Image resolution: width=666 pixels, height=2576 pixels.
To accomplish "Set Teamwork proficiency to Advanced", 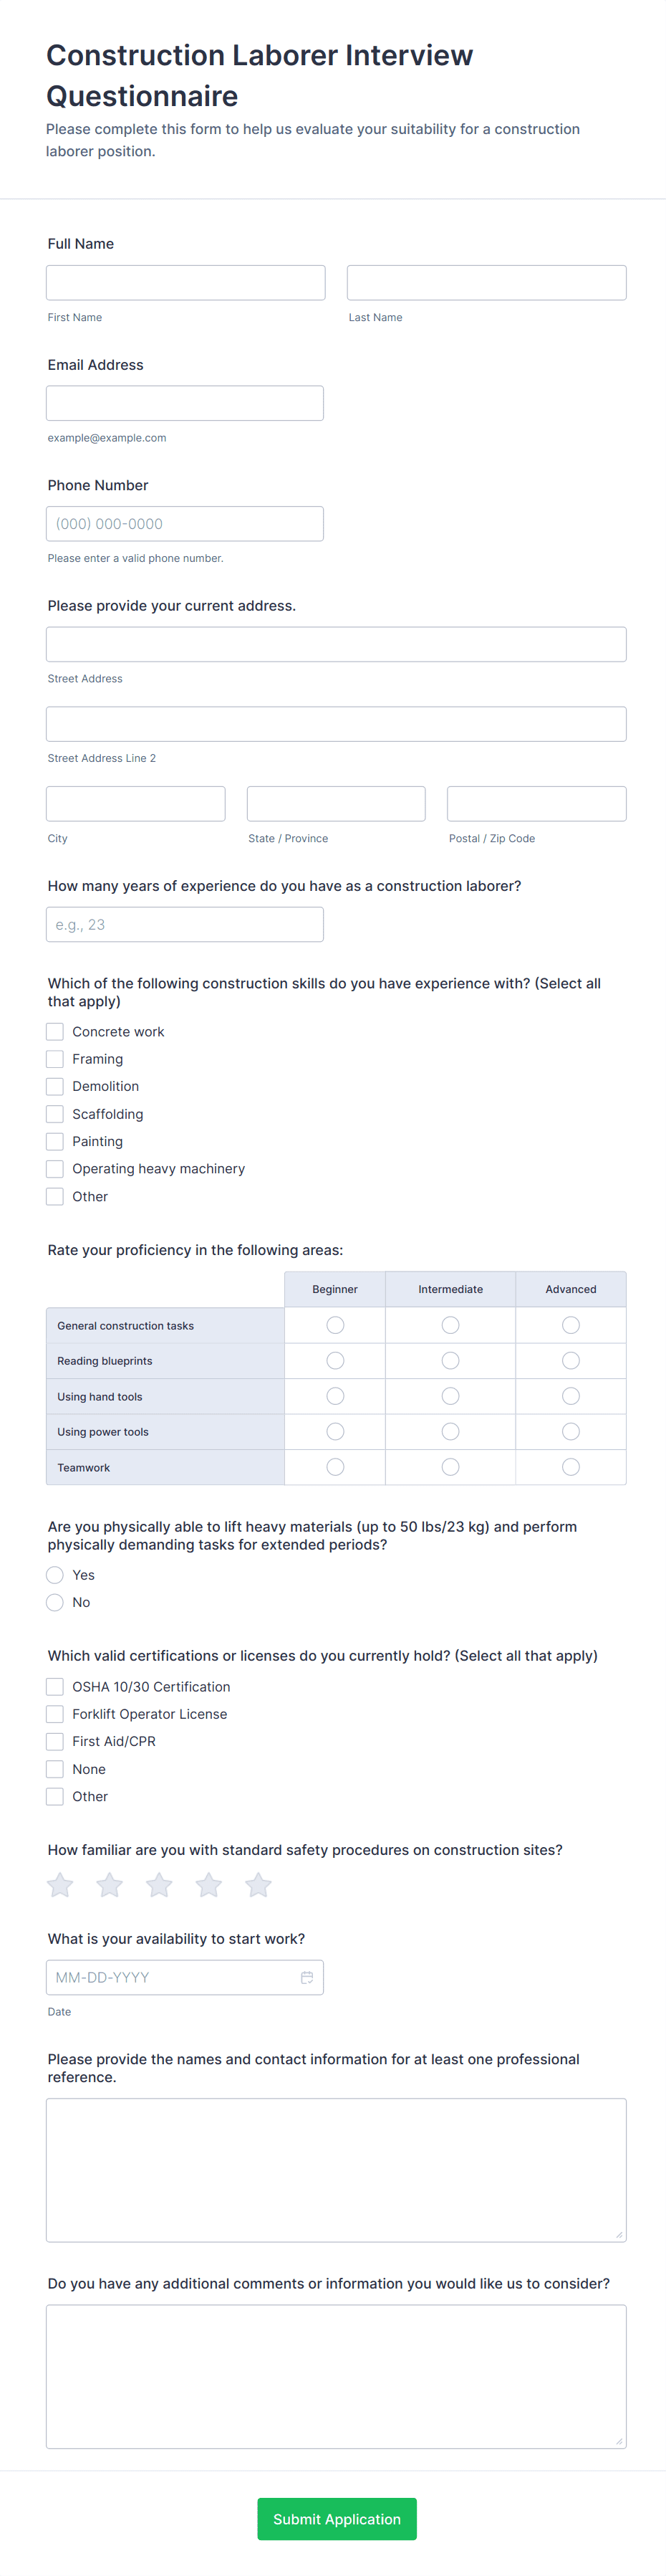I will coord(570,1467).
